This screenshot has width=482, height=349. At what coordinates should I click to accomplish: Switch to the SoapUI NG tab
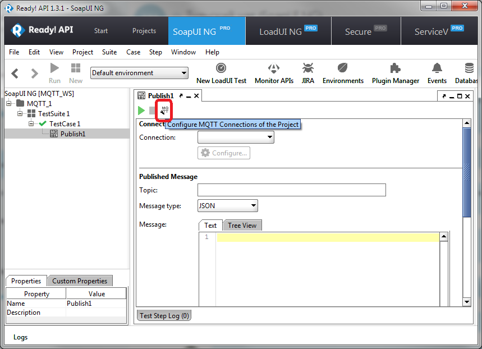pyautogui.click(x=206, y=31)
